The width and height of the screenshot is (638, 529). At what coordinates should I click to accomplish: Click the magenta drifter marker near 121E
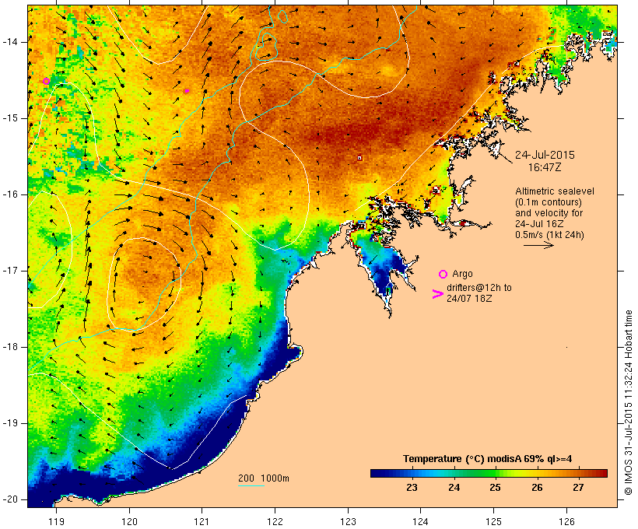(187, 91)
